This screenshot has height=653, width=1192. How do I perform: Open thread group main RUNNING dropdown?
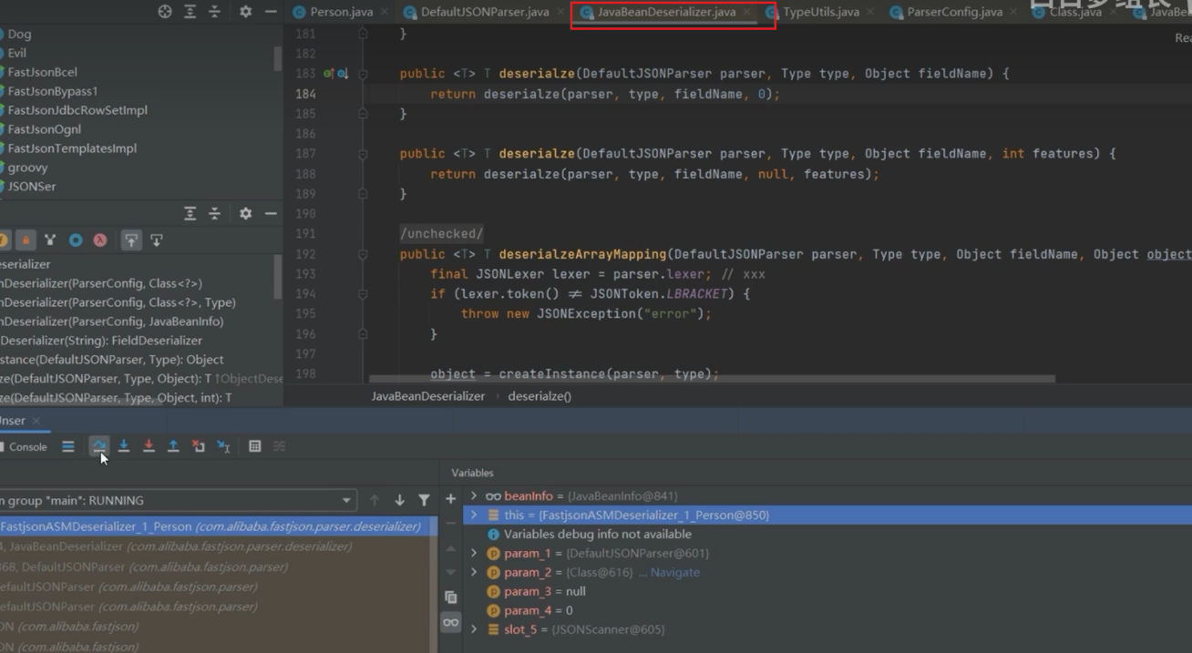pos(178,500)
